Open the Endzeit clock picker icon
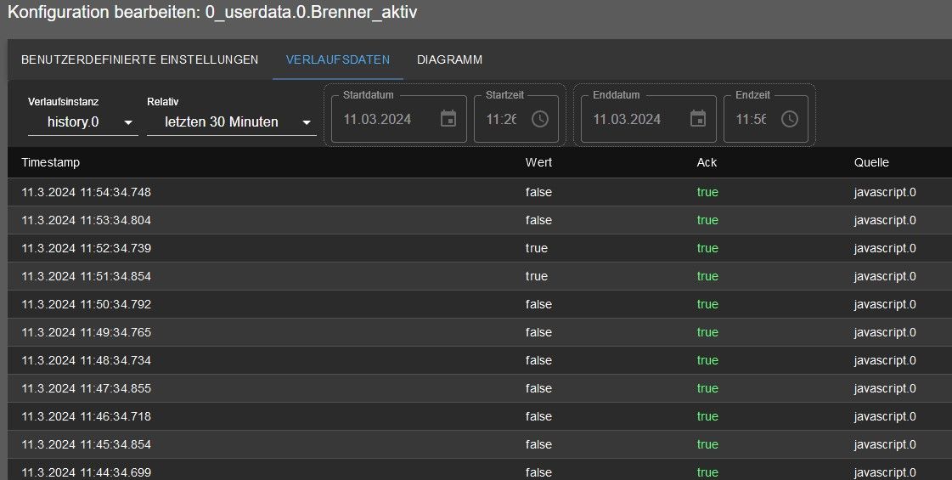The width and height of the screenshot is (952, 480). point(789,119)
